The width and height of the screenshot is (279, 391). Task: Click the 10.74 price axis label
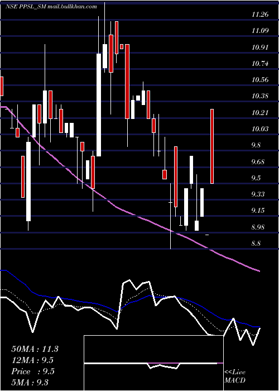pos(260,64)
